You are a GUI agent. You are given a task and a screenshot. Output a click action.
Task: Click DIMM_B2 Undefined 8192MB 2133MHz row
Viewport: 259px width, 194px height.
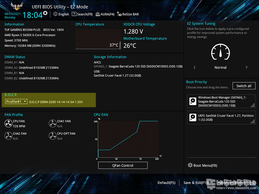(32, 78)
